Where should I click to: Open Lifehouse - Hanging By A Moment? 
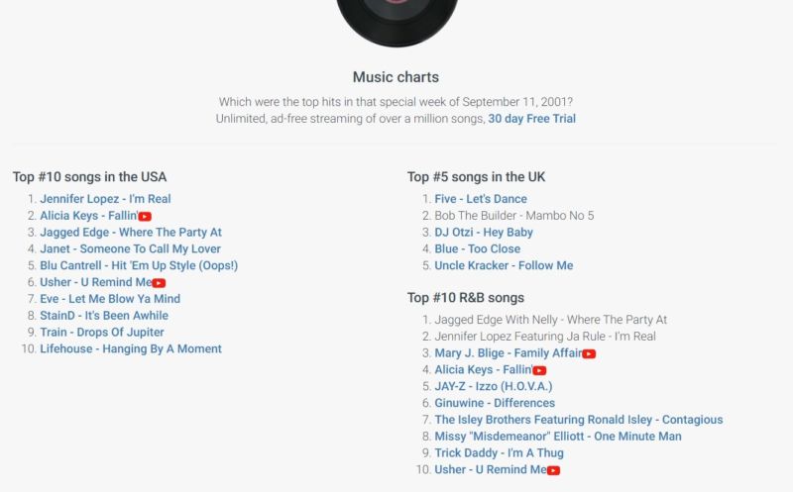[x=131, y=349]
